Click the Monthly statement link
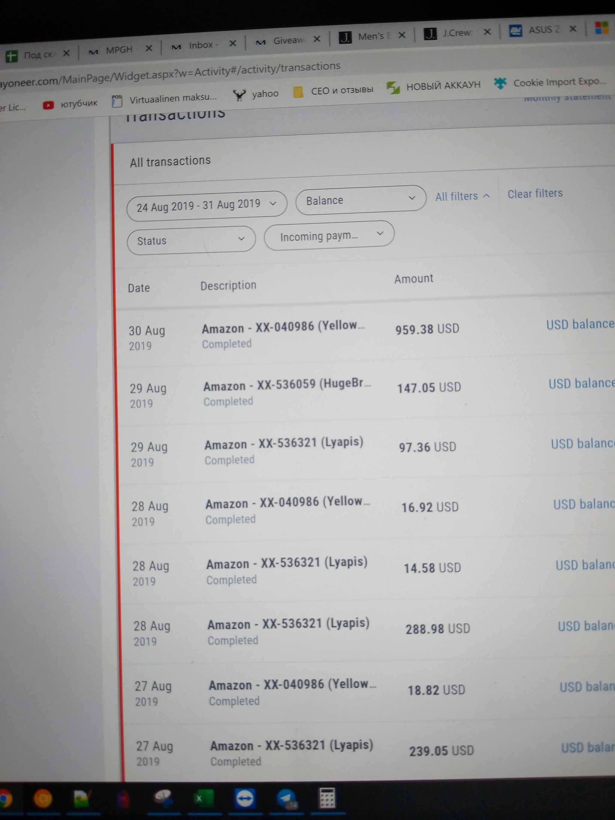Viewport: 615px width, 820px height. tap(567, 98)
